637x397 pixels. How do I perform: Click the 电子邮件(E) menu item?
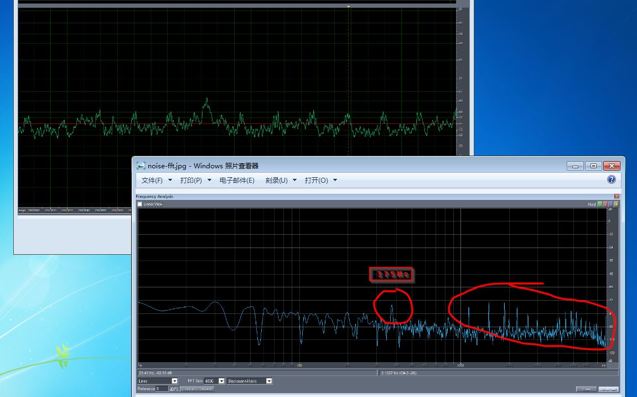[x=237, y=180]
